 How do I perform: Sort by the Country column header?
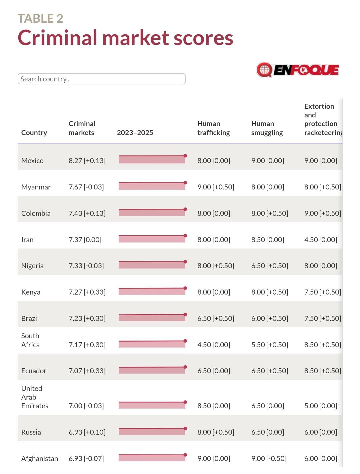[34, 133]
